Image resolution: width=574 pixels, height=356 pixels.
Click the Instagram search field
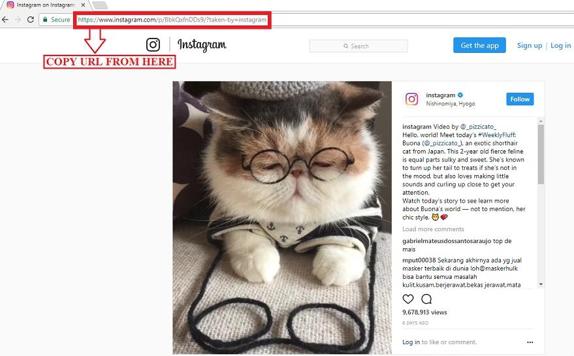(359, 46)
